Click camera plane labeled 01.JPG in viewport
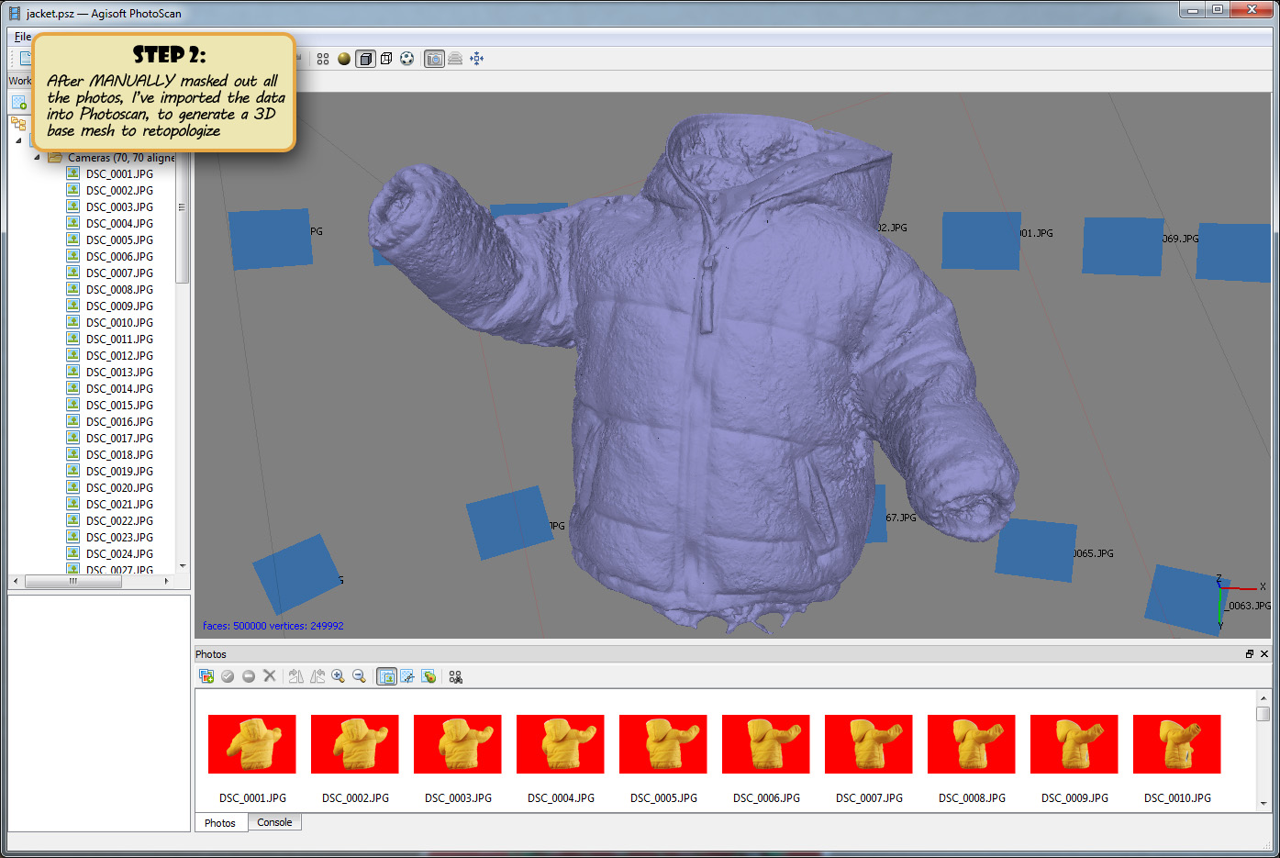 [x=981, y=240]
